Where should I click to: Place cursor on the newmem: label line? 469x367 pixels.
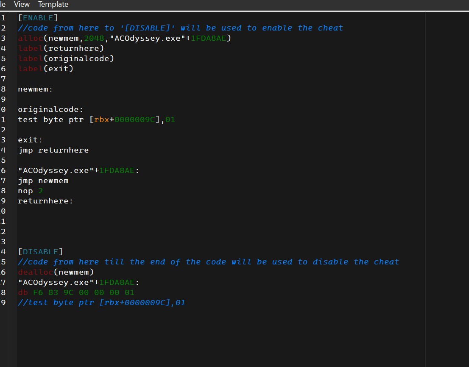(x=35, y=89)
